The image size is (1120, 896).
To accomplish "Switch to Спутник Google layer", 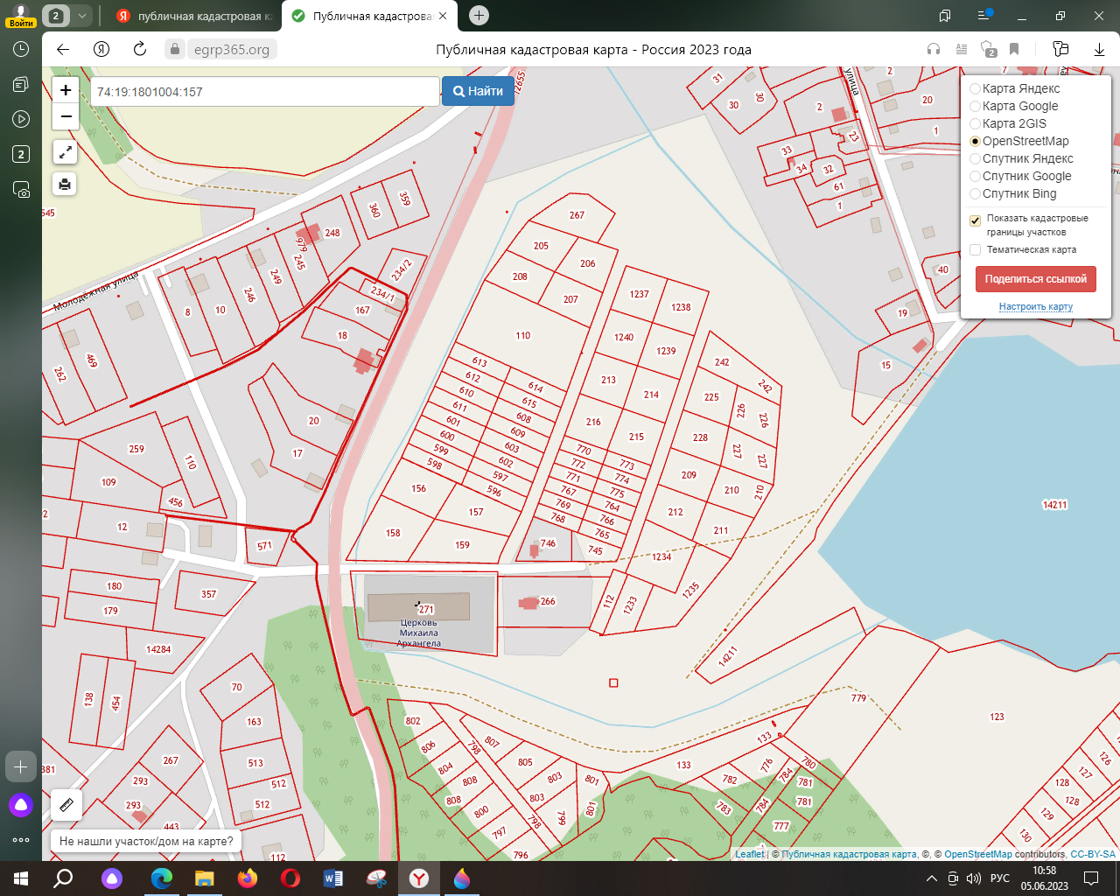I will point(976,176).
